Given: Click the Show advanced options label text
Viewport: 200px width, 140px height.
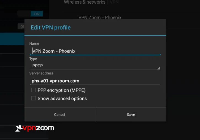Looking at the screenshot, I should click(x=62, y=98).
